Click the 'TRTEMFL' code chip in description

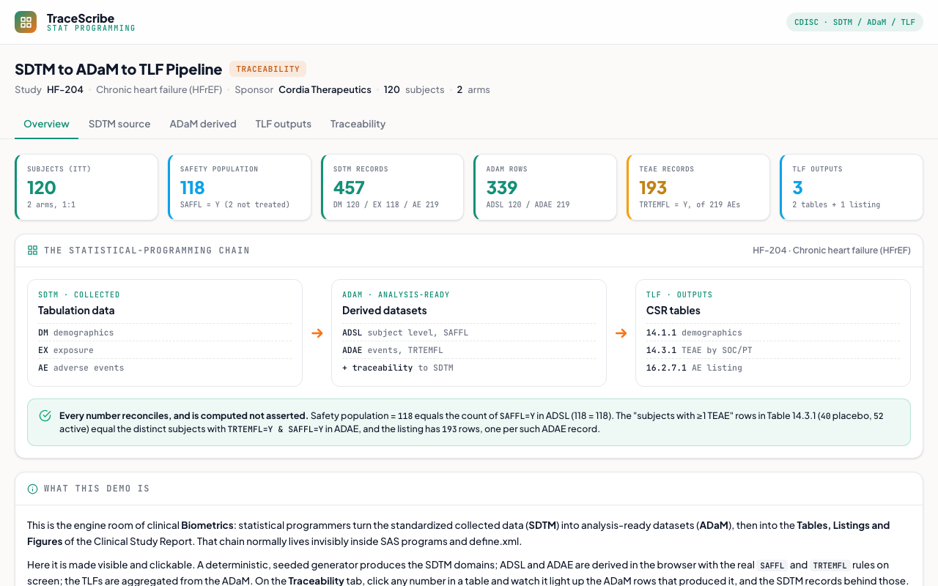click(831, 565)
